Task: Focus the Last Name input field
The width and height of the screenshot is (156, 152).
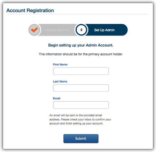Action: 81,88
